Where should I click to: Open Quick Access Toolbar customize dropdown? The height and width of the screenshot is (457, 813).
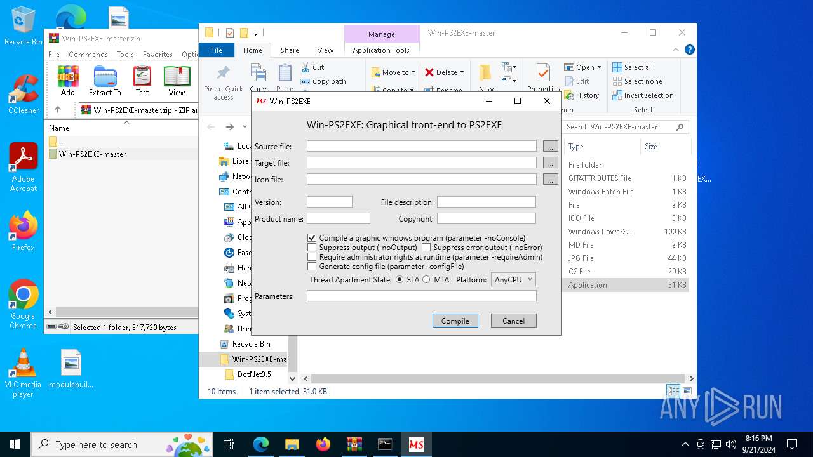255,33
